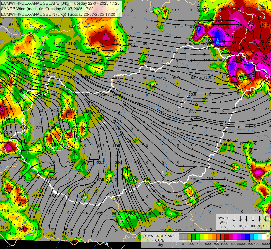Click the station value 198

point(179,196)
